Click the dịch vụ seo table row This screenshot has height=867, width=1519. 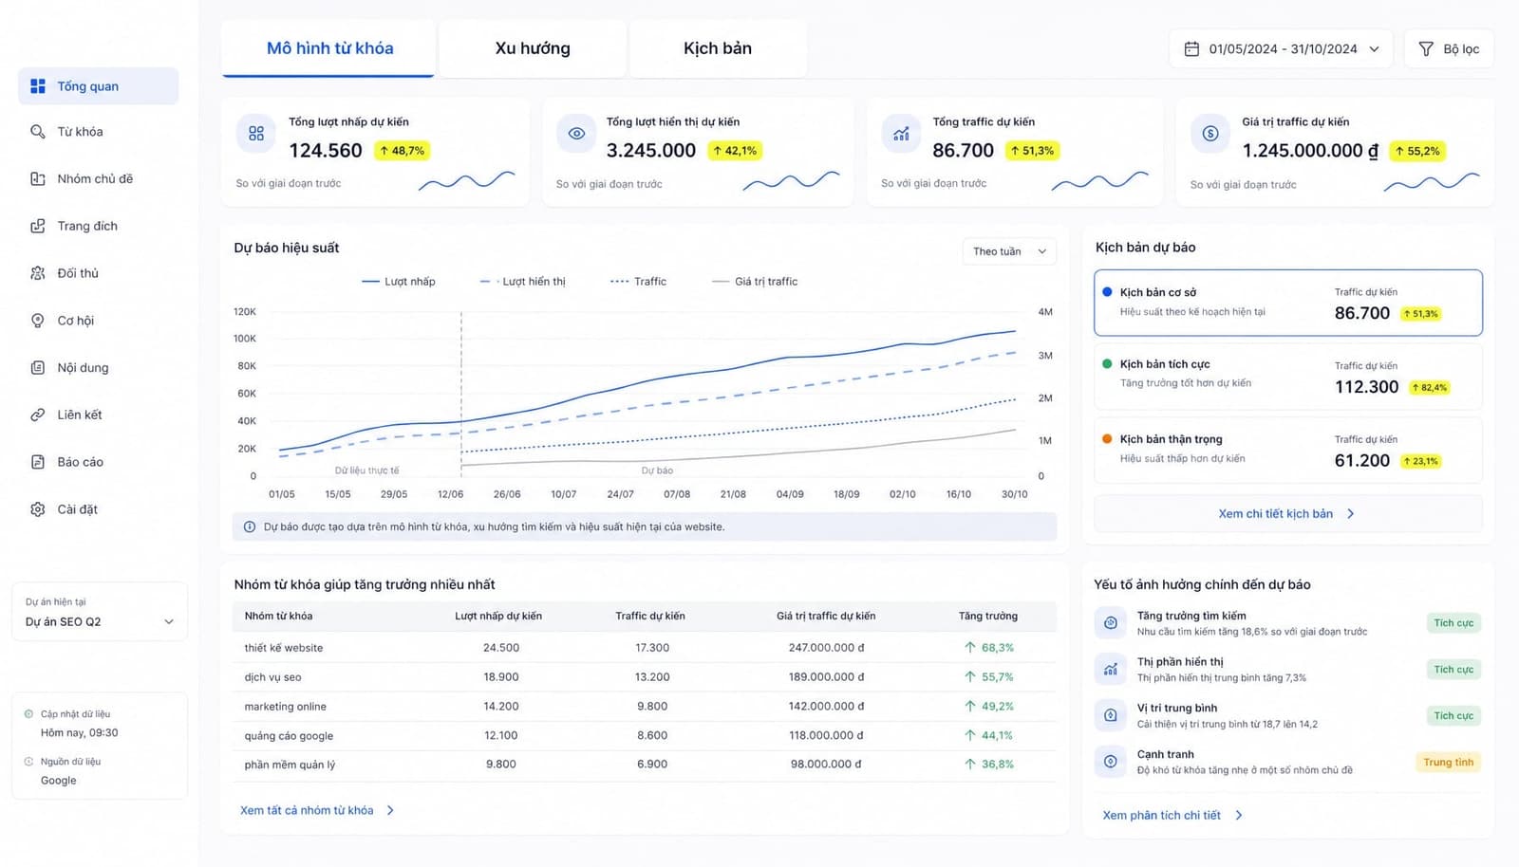(645, 677)
